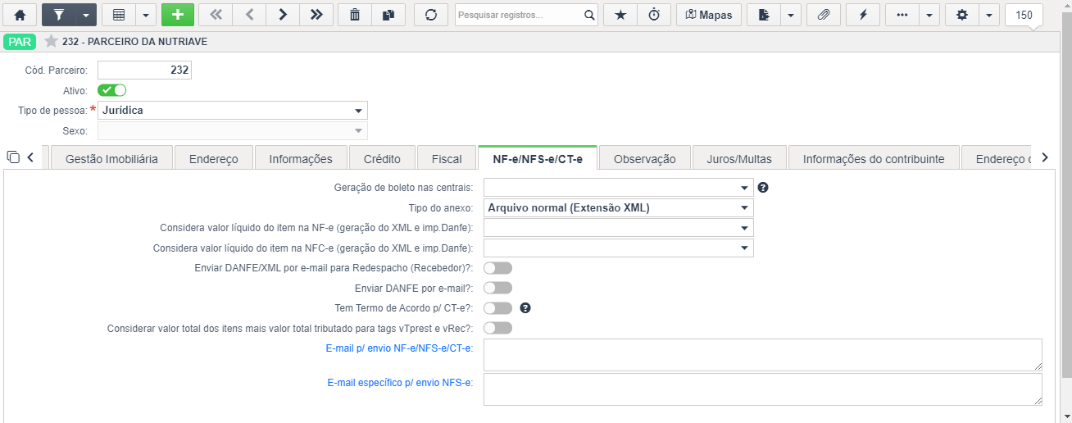The width and height of the screenshot is (1072, 423).
Task: Go to the previous record
Action: pos(249,15)
